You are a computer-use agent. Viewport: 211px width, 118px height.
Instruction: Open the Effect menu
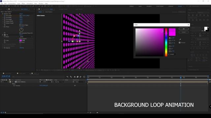[x=23, y=4]
